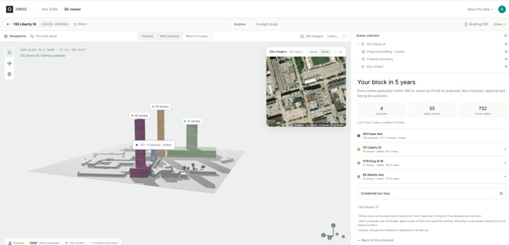Screen dimensions: 509x245
Task: Toggle visibility of Property boundary
Action: (x=506, y=59)
